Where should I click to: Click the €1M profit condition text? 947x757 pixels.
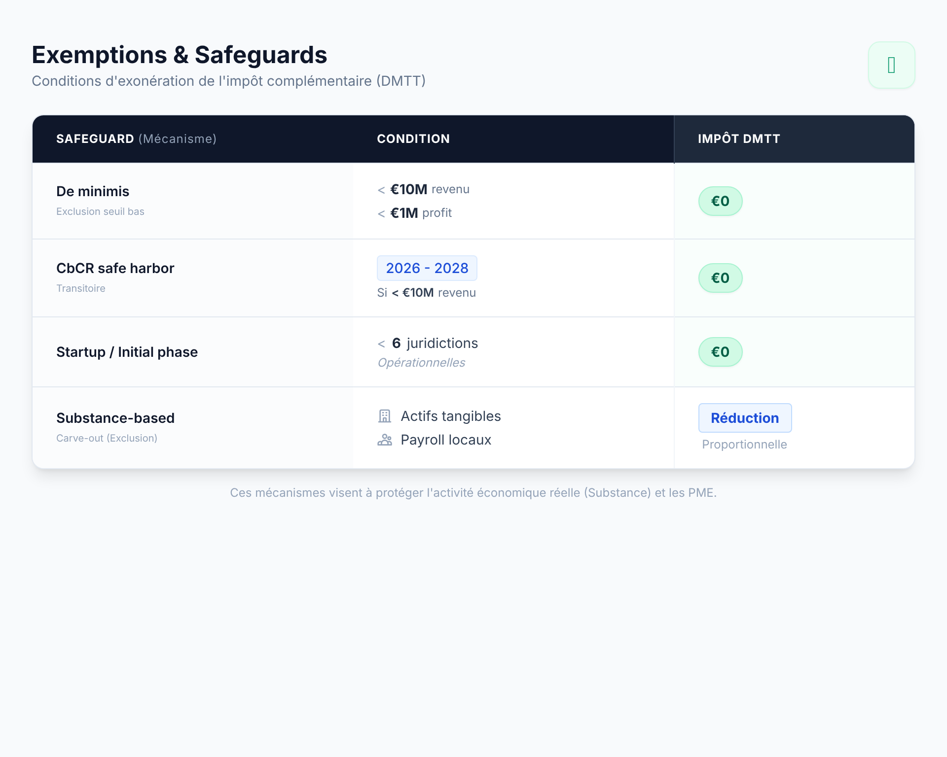[420, 213]
